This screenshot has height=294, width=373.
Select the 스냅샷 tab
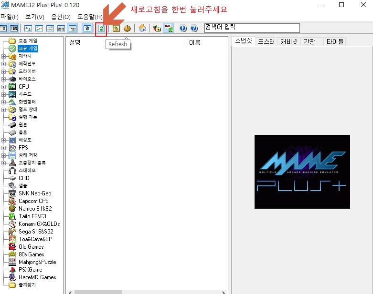pos(244,41)
